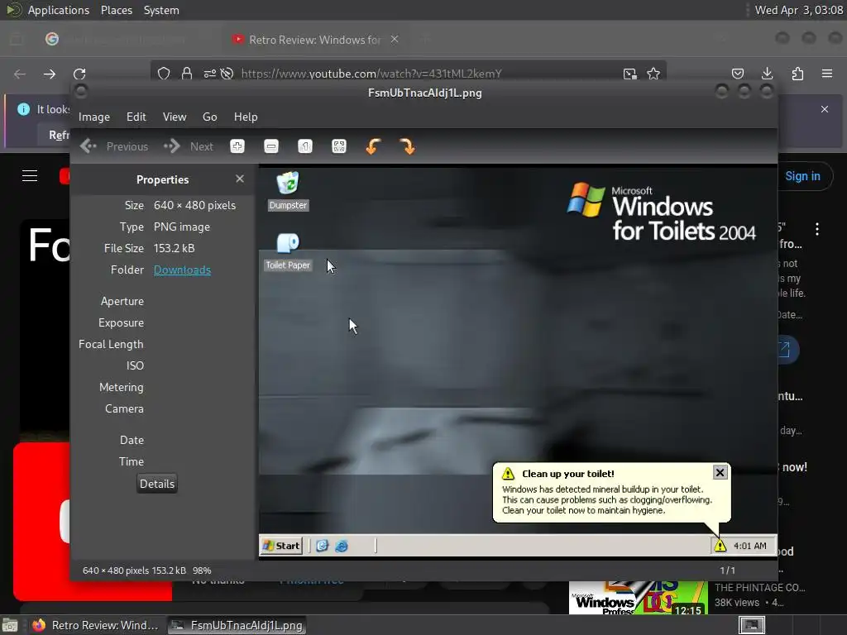Click YouTube Sign in button
The height and width of the screenshot is (635, 847).
tap(802, 176)
